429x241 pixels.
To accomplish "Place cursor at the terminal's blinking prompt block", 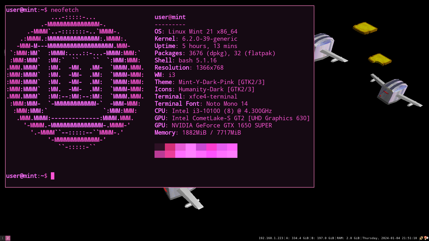I will (x=52, y=176).
